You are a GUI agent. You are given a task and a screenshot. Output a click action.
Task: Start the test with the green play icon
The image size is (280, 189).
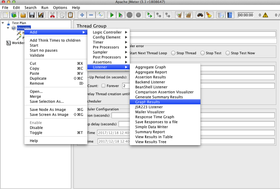point(112,15)
